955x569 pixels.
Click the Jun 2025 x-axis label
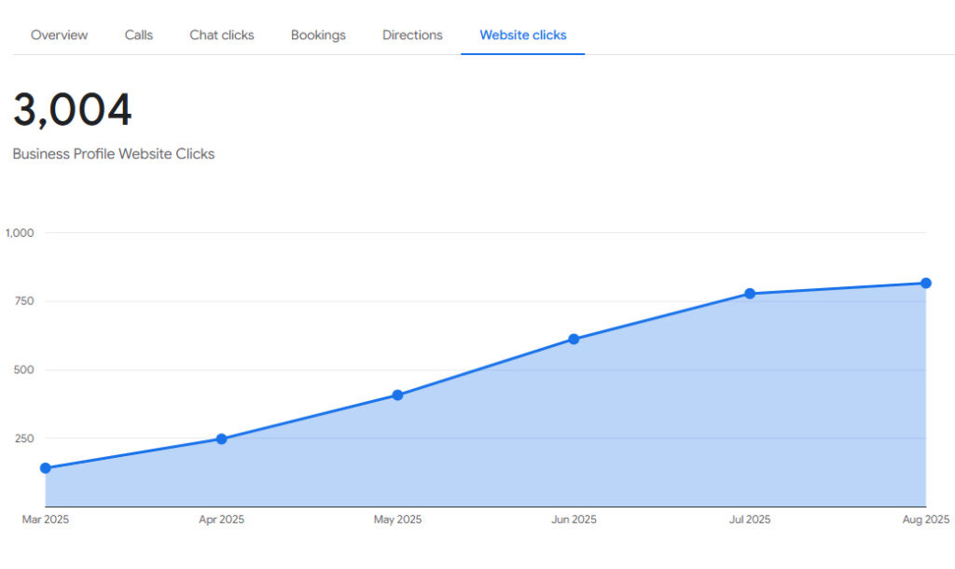(x=574, y=520)
